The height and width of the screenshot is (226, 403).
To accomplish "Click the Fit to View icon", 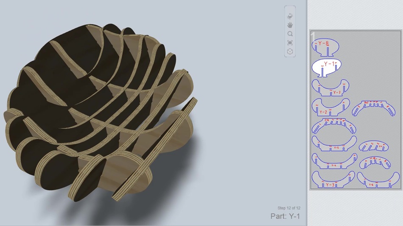I will (x=290, y=43).
